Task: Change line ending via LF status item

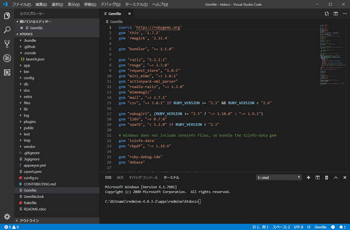Action: 309,227
